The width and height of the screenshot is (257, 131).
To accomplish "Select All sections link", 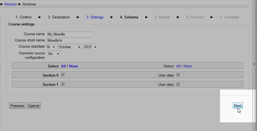I will (63, 66).
